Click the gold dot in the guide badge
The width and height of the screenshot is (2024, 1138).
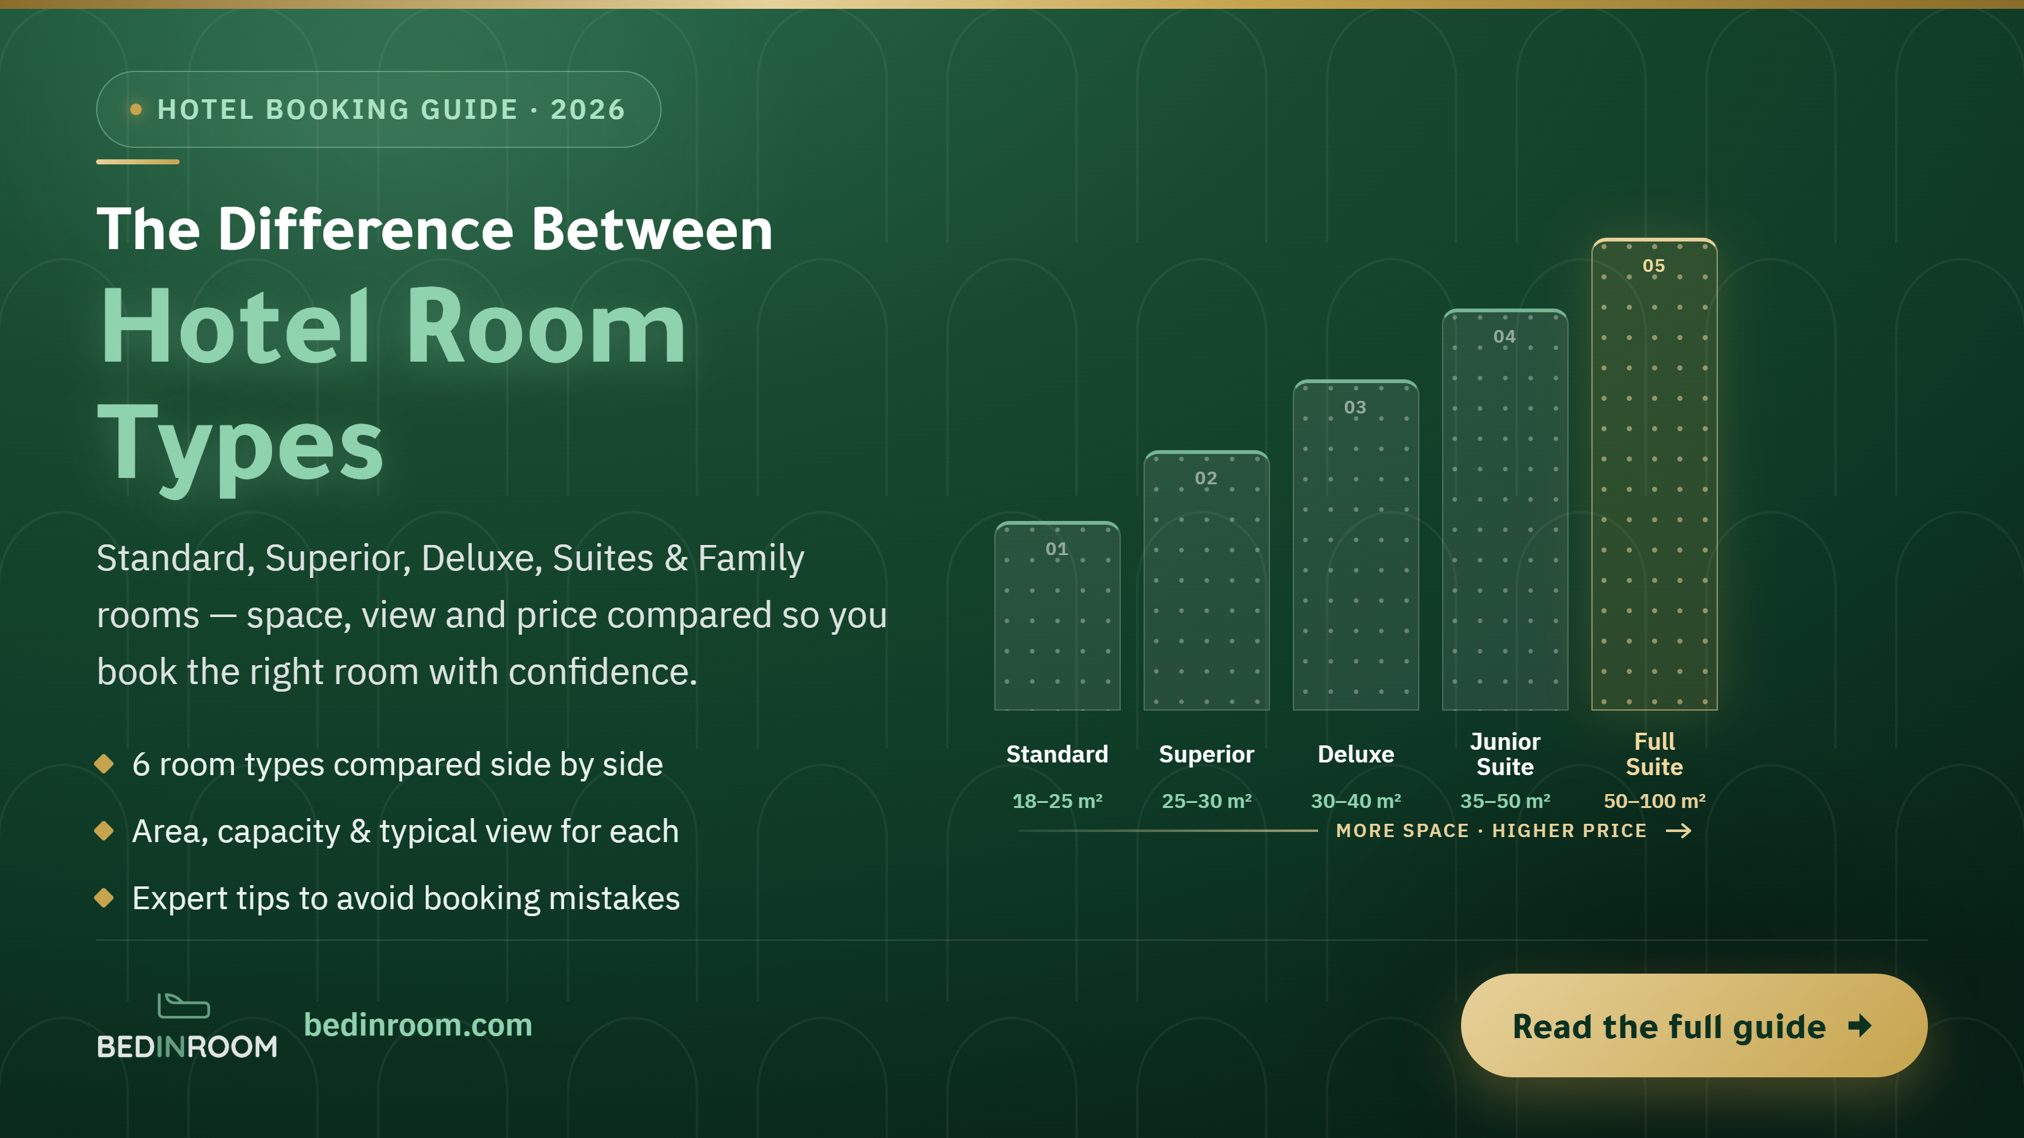pyautogui.click(x=136, y=109)
